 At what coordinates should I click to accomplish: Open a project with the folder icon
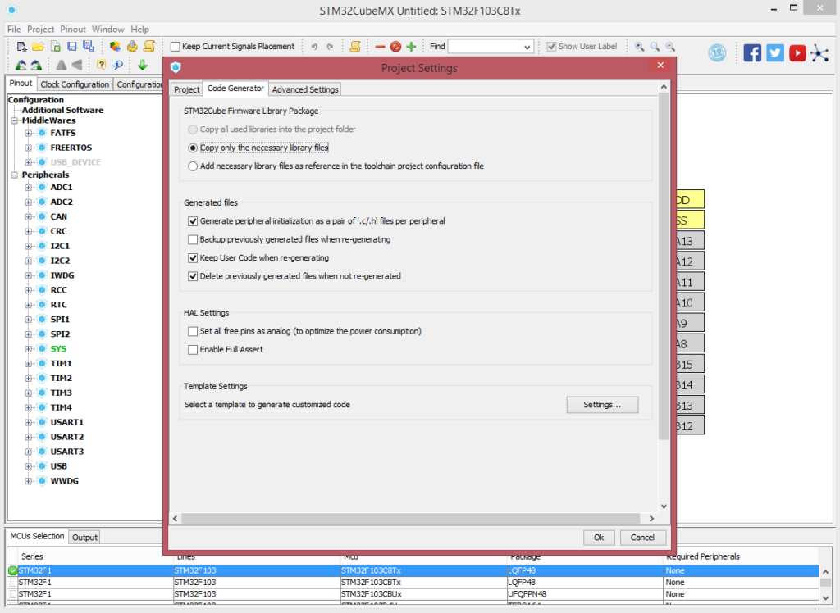pos(38,47)
